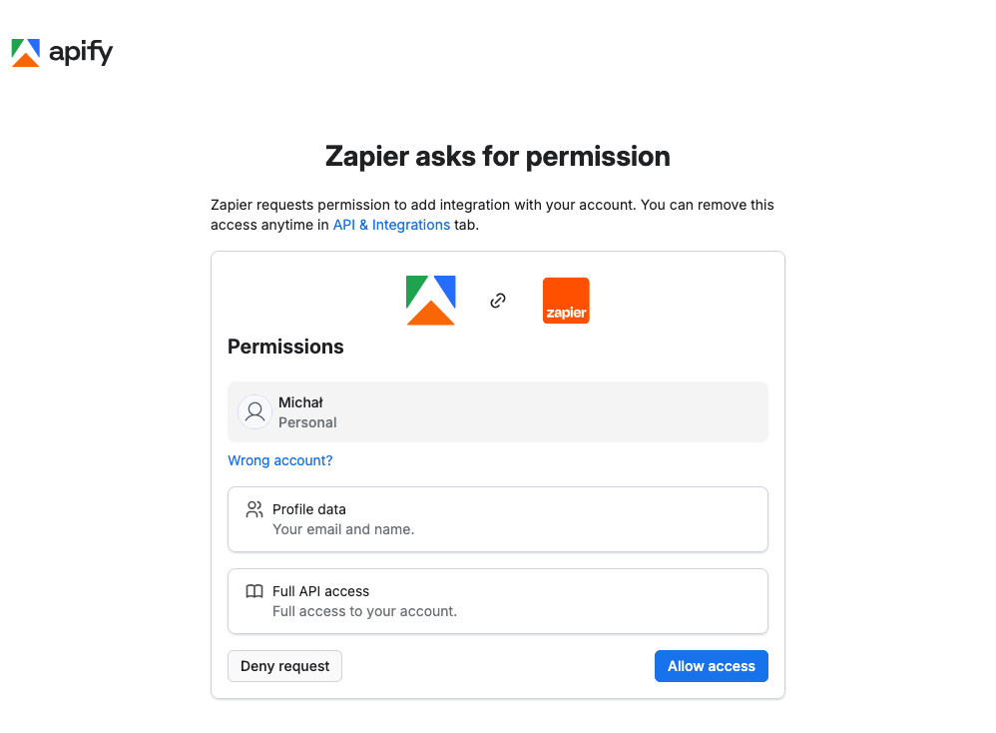Click the orange Zapier logo icon
Image resolution: width=996 pixels, height=733 pixels.
566,300
